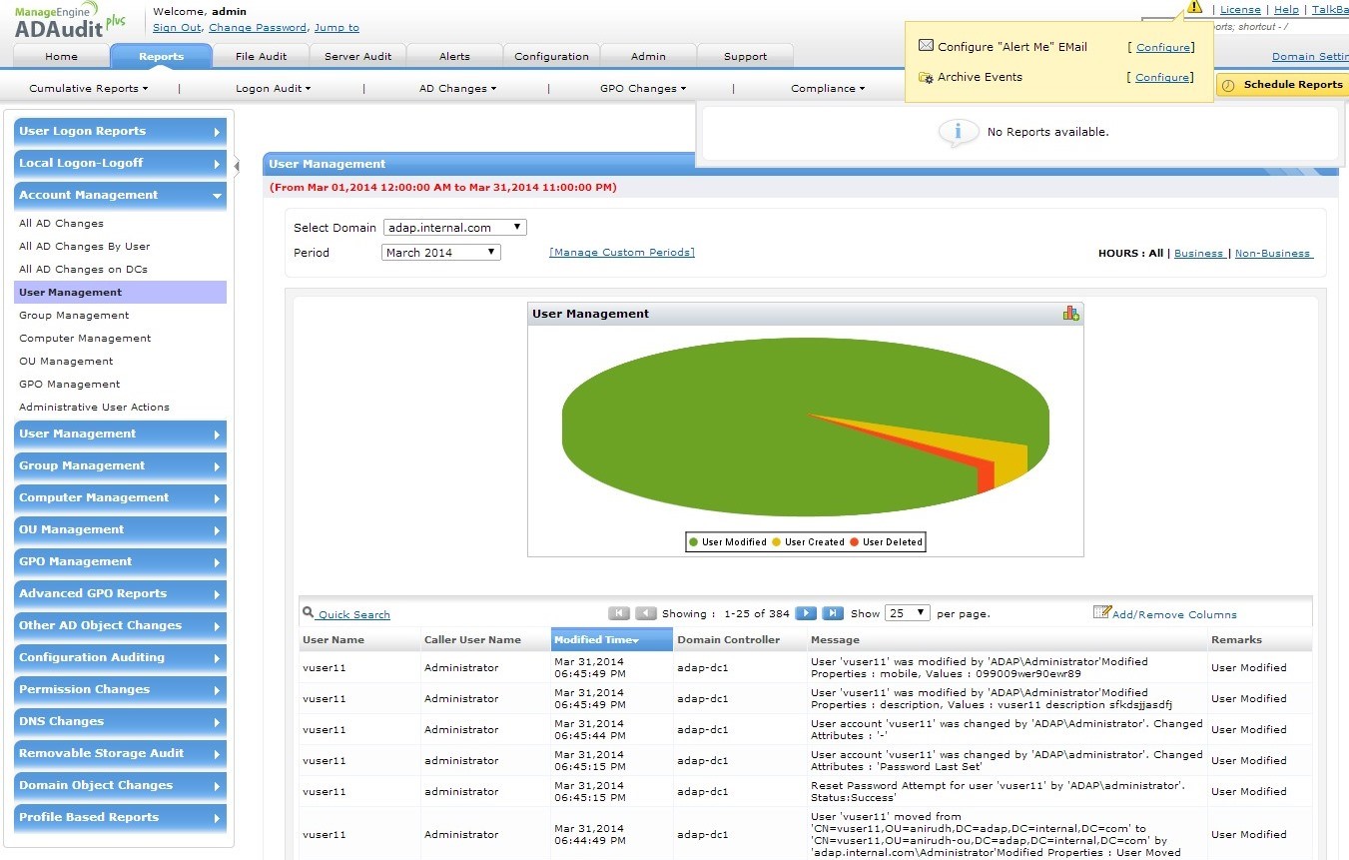Click the Quick Search magnifier icon
1349x860 pixels.
(x=309, y=613)
